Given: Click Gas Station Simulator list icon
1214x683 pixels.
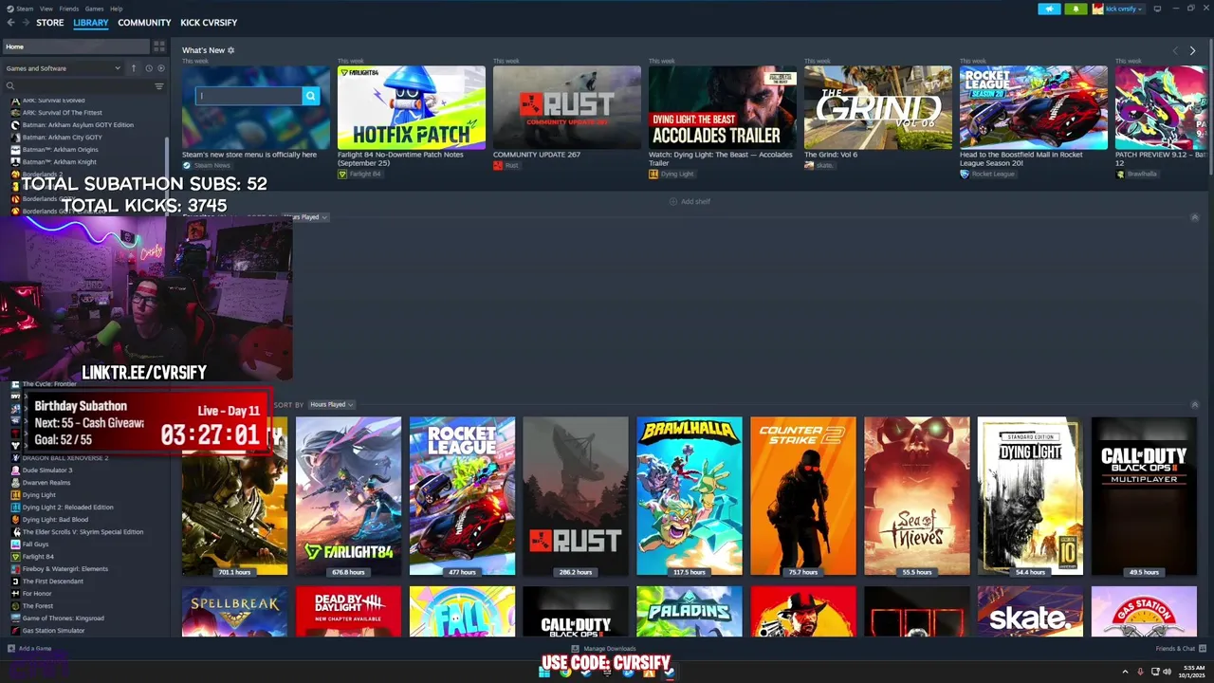Looking at the screenshot, I should 15,631.
